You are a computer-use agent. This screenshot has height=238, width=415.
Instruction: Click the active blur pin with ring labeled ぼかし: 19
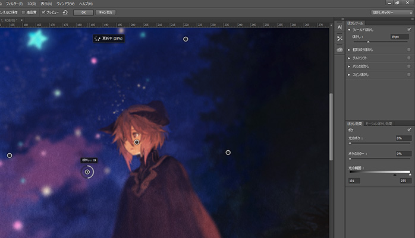click(x=87, y=172)
